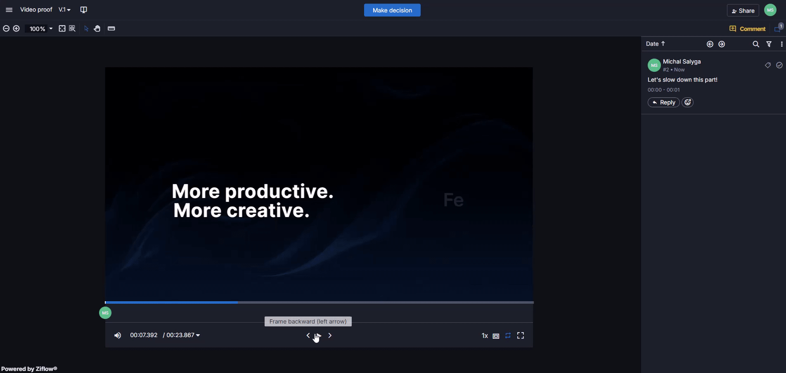The width and height of the screenshot is (786, 373).
Task: Open the timecode format dropdown
Action: (198, 335)
